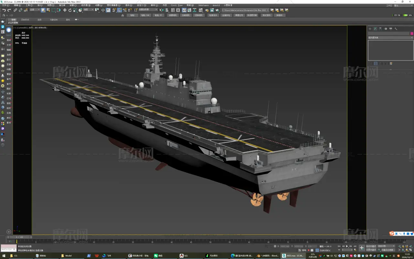Switch to the Modify panel icon

(375, 29)
